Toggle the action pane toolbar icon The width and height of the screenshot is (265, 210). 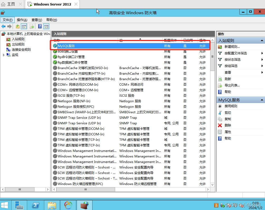46,27
